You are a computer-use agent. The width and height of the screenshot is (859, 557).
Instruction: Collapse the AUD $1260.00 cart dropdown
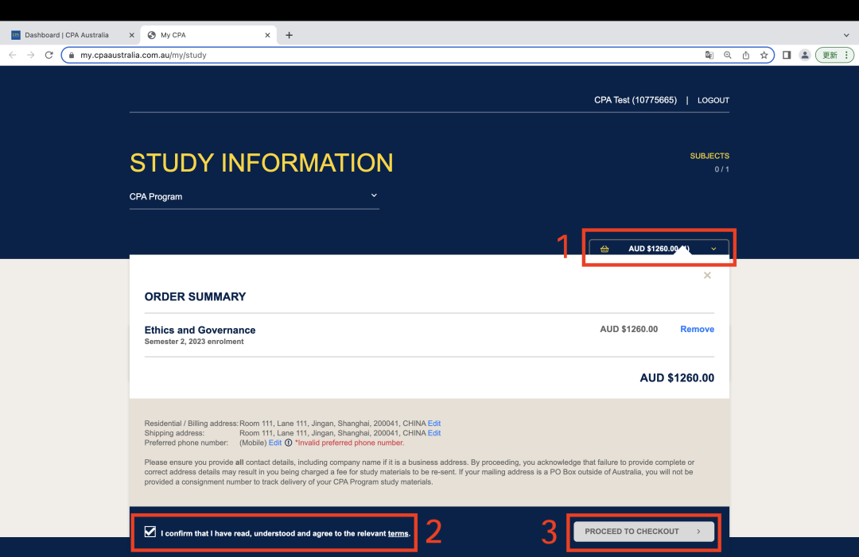click(713, 249)
